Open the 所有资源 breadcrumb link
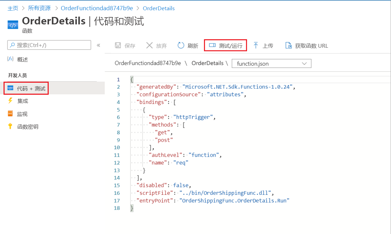391x234 pixels. click(39, 8)
